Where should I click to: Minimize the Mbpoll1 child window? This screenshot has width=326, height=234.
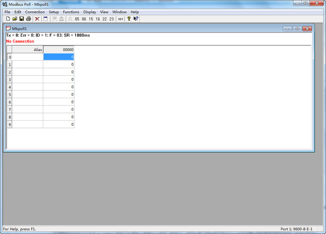(287, 29)
